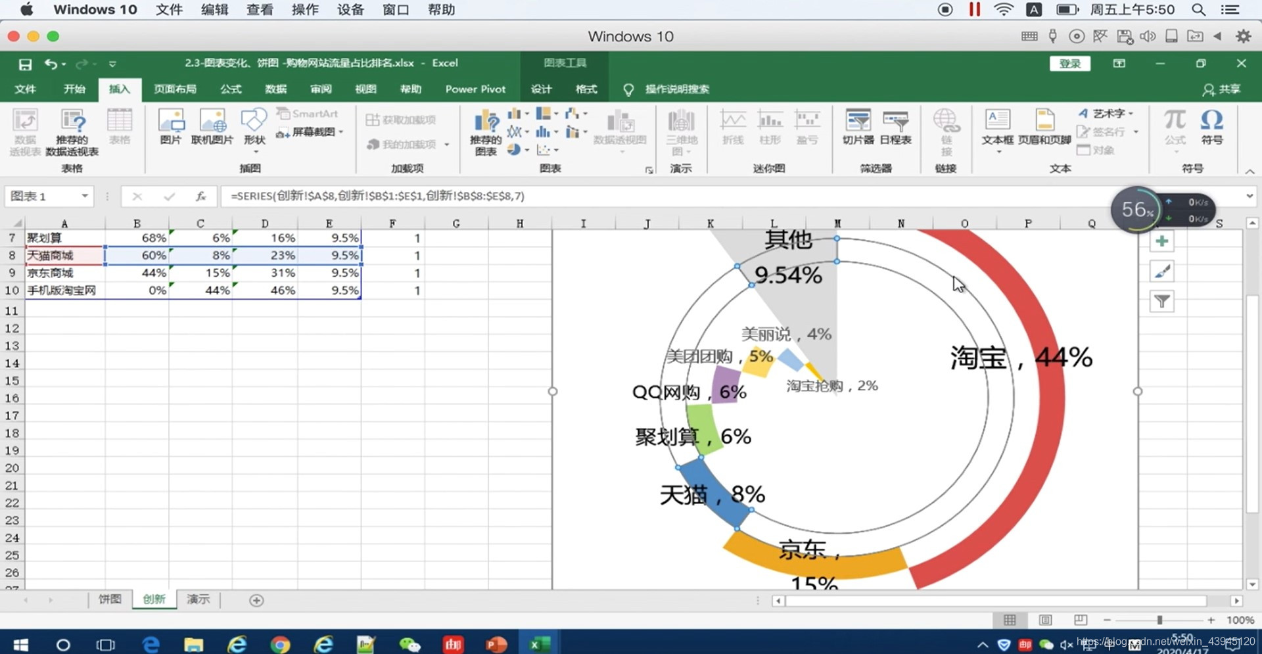Click the 共享 share button
1262x654 pixels.
coord(1221,89)
